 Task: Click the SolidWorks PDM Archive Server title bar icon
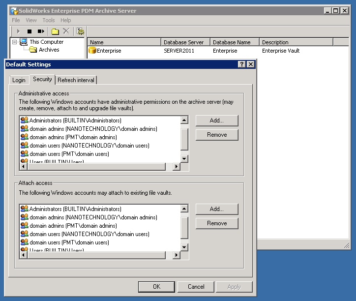[14, 11]
